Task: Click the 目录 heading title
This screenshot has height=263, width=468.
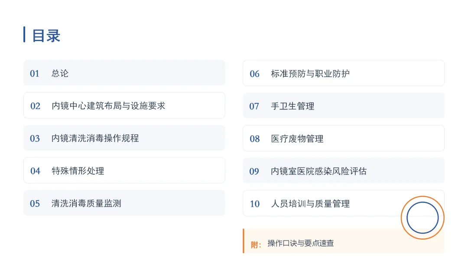Action: pyautogui.click(x=46, y=35)
